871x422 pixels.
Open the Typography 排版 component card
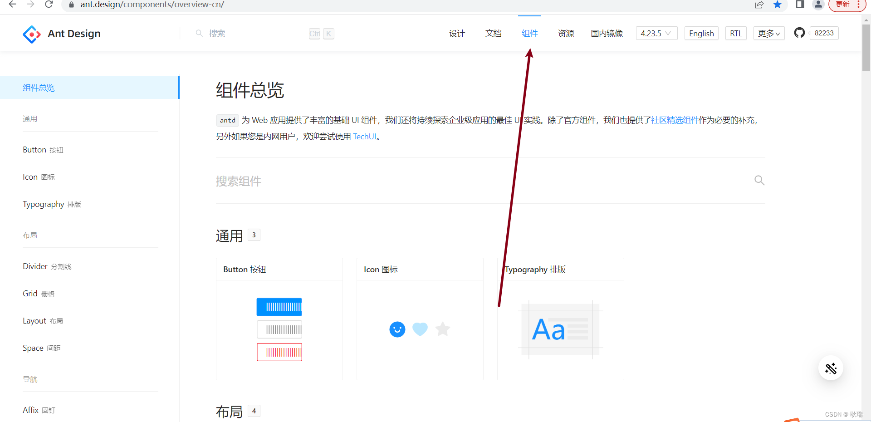[561, 319]
